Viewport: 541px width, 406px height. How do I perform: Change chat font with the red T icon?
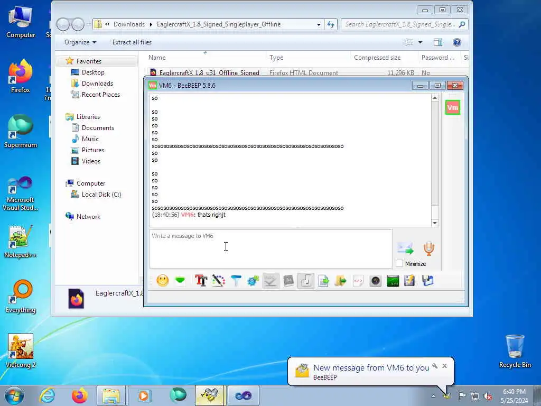tap(201, 281)
